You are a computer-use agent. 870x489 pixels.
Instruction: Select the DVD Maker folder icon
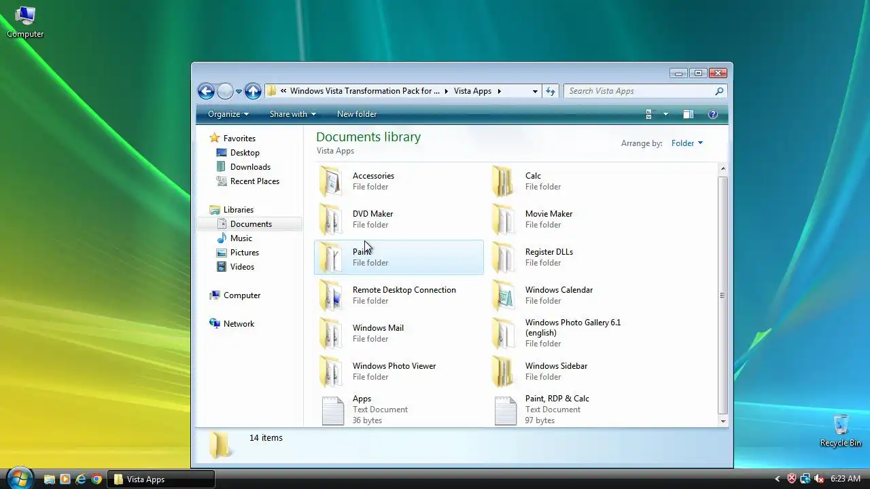(x=332, y=219)
